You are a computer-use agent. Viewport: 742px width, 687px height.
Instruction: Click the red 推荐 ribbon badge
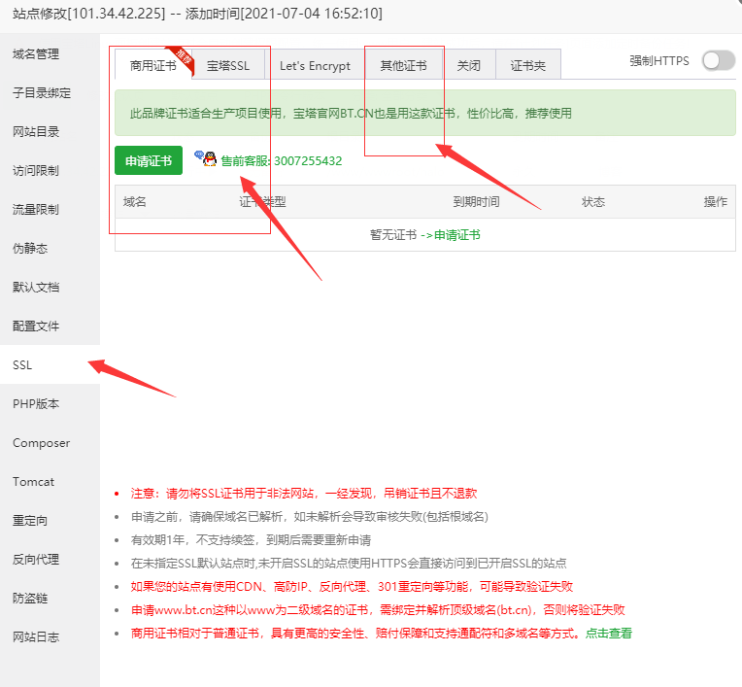point(182,59)
